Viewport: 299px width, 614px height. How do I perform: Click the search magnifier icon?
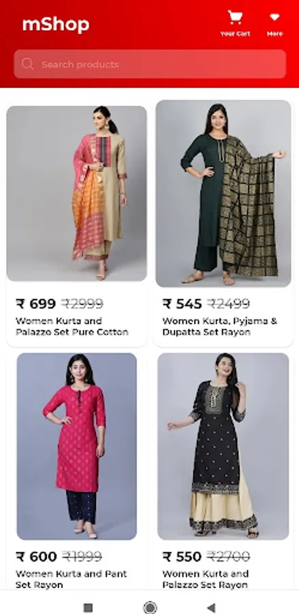(28, 64)
